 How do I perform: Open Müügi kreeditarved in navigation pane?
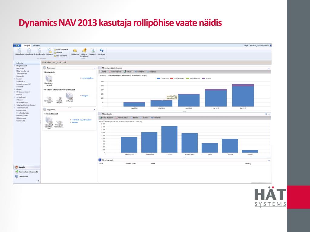(22, 71)
